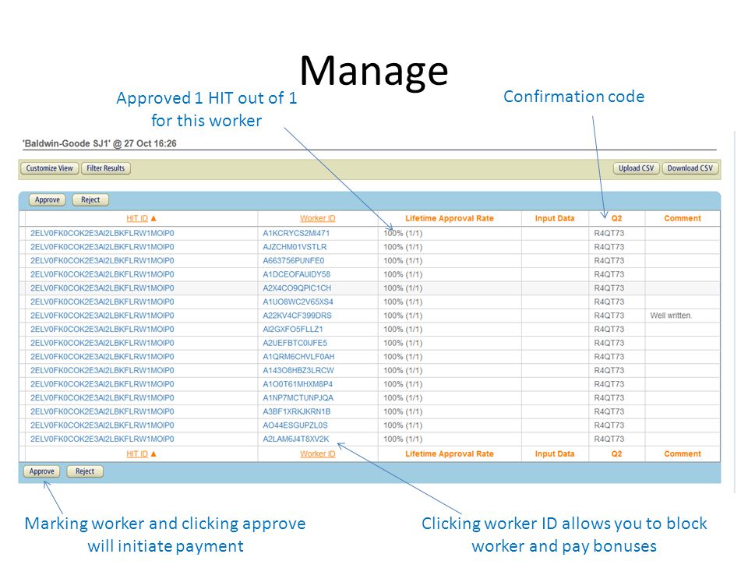
Task: Click Input Data in the table footer
Action: tap(555, 454)
